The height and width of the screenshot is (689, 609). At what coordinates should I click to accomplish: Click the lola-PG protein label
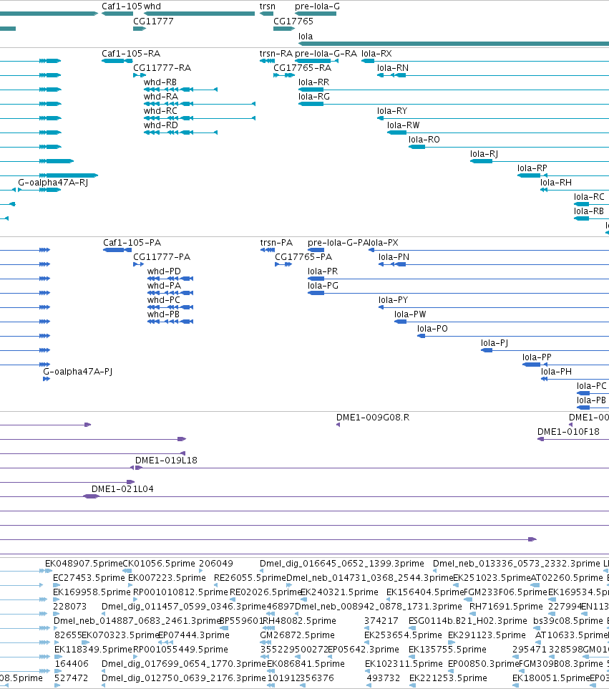click(x=323, y=286)
